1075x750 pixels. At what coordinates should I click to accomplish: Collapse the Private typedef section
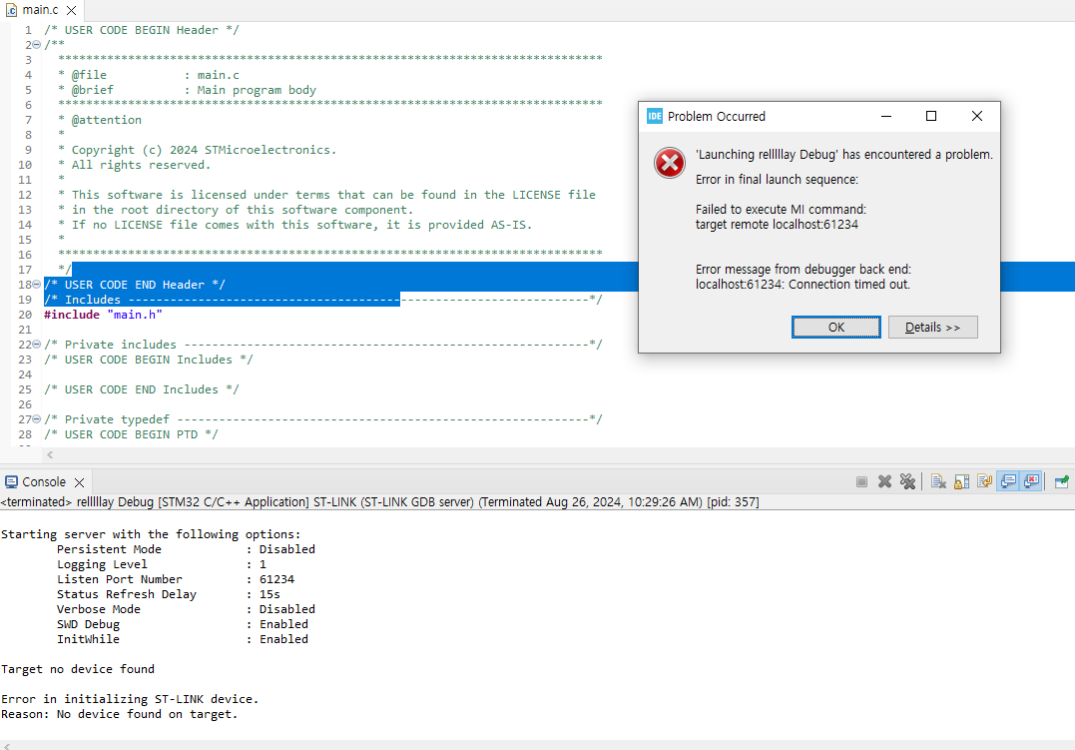34,418
